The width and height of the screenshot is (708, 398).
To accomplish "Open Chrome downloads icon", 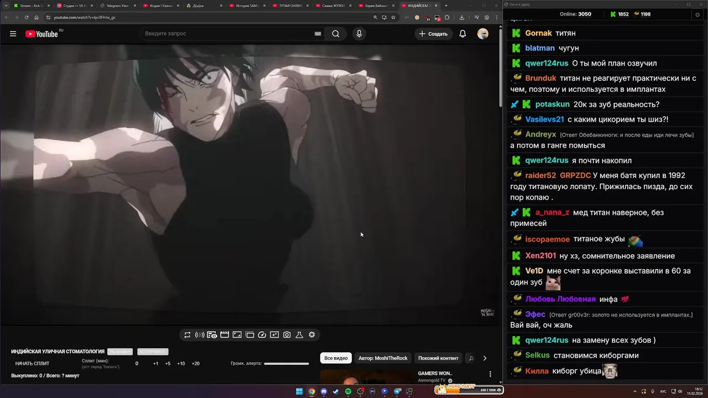I will click(x=462, y=17).
